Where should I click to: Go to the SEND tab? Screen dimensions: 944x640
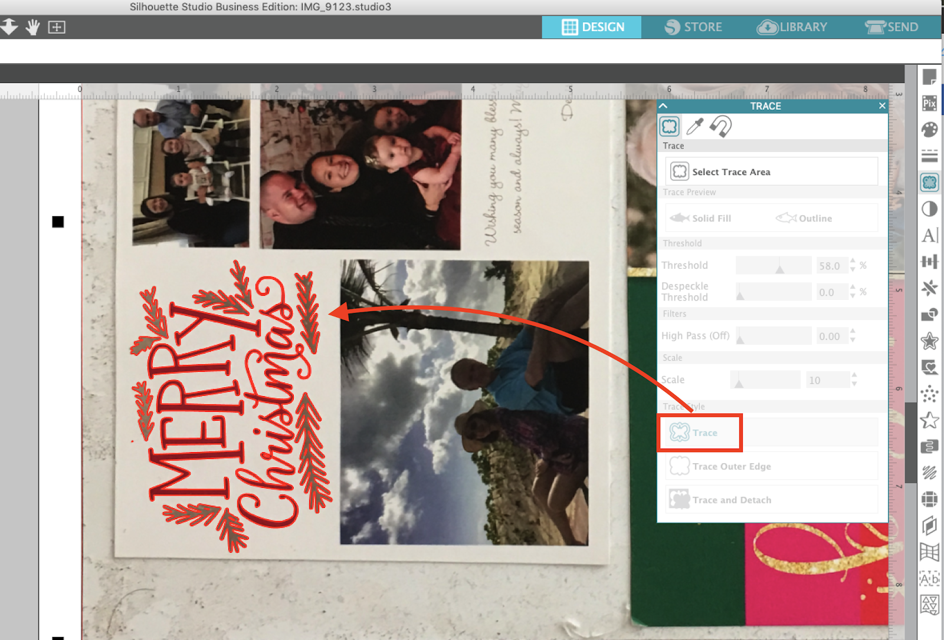tap(891, 27)
